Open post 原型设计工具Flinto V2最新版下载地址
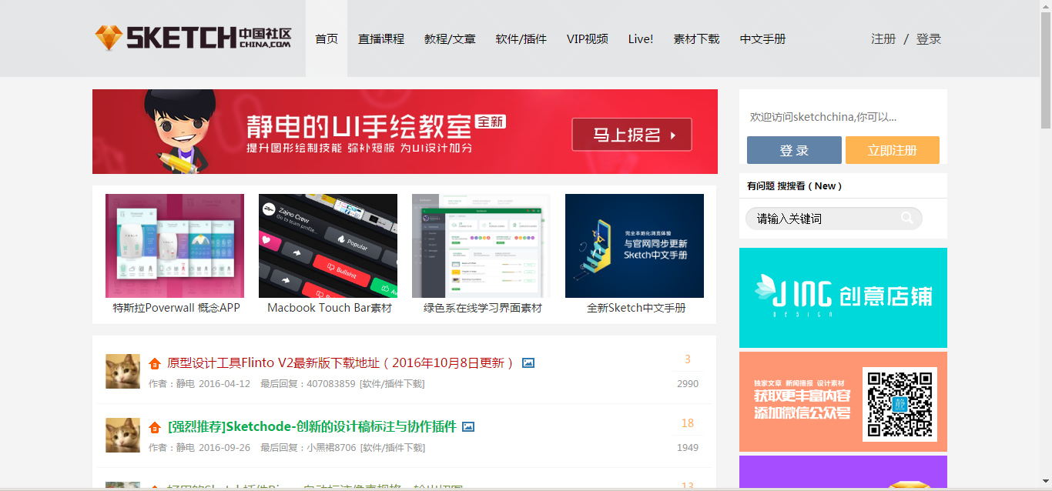This screenshot has height=491, width=1052. click(x=340, y=362)
